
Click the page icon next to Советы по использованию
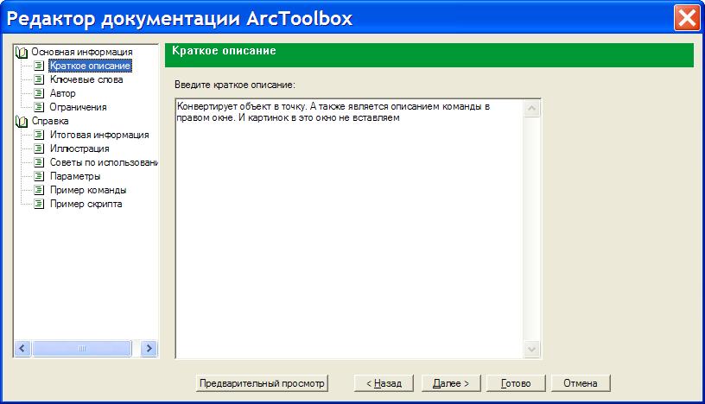tap(39, 162)
